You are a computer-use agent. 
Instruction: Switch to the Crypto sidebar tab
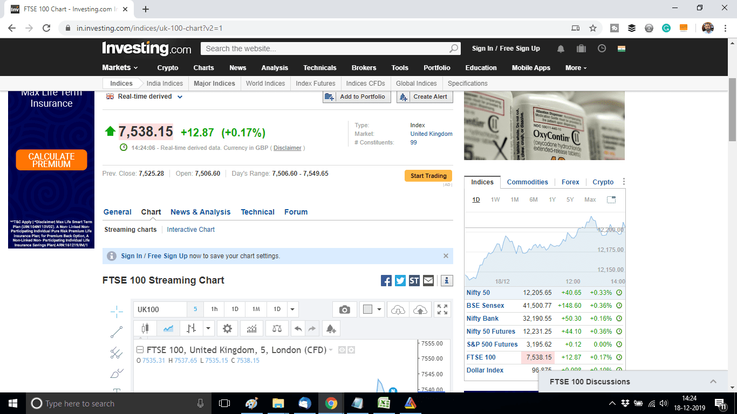point(603,182)
